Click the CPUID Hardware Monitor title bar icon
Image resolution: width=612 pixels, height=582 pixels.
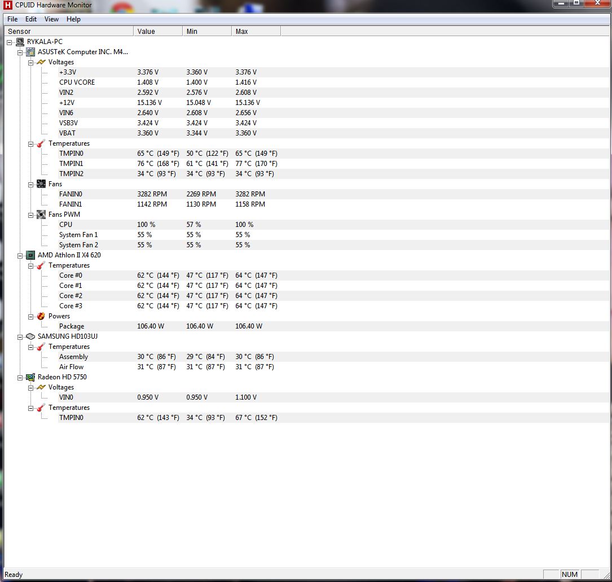coord(8,5)
